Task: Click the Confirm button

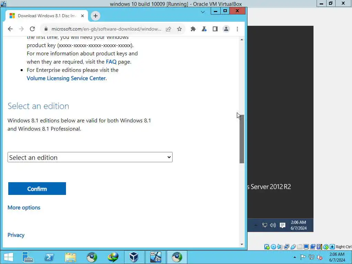Action: 37,189
